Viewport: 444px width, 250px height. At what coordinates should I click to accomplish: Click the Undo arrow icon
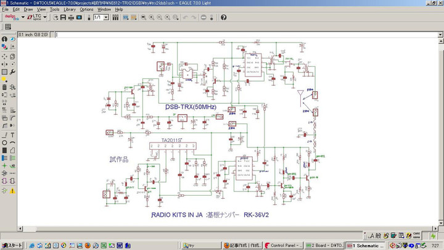(185, 17)
